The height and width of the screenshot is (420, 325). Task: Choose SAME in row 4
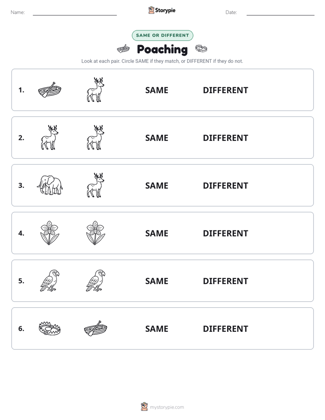point(157,233)
